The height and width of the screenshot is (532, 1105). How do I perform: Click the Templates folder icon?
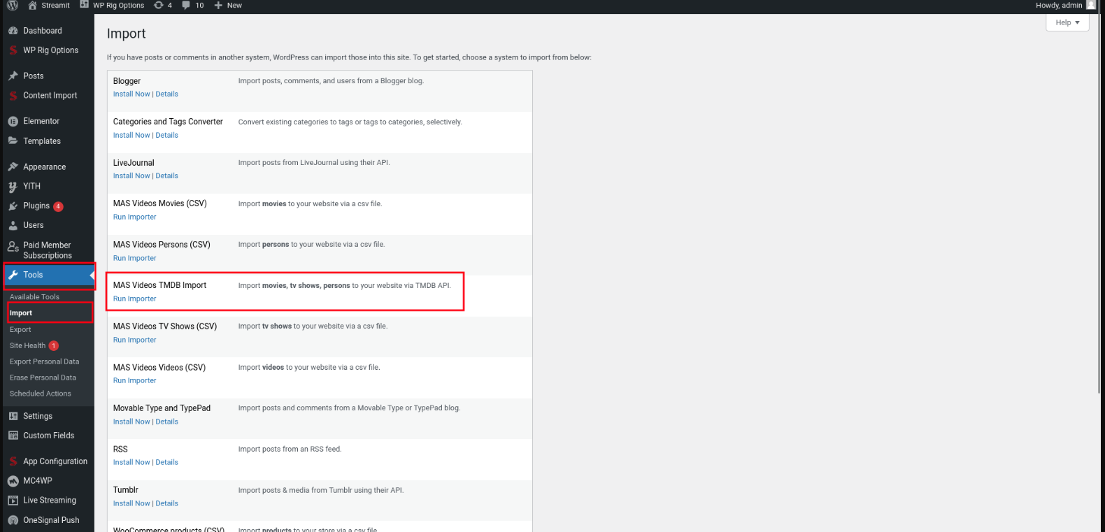tap(13, 141)
